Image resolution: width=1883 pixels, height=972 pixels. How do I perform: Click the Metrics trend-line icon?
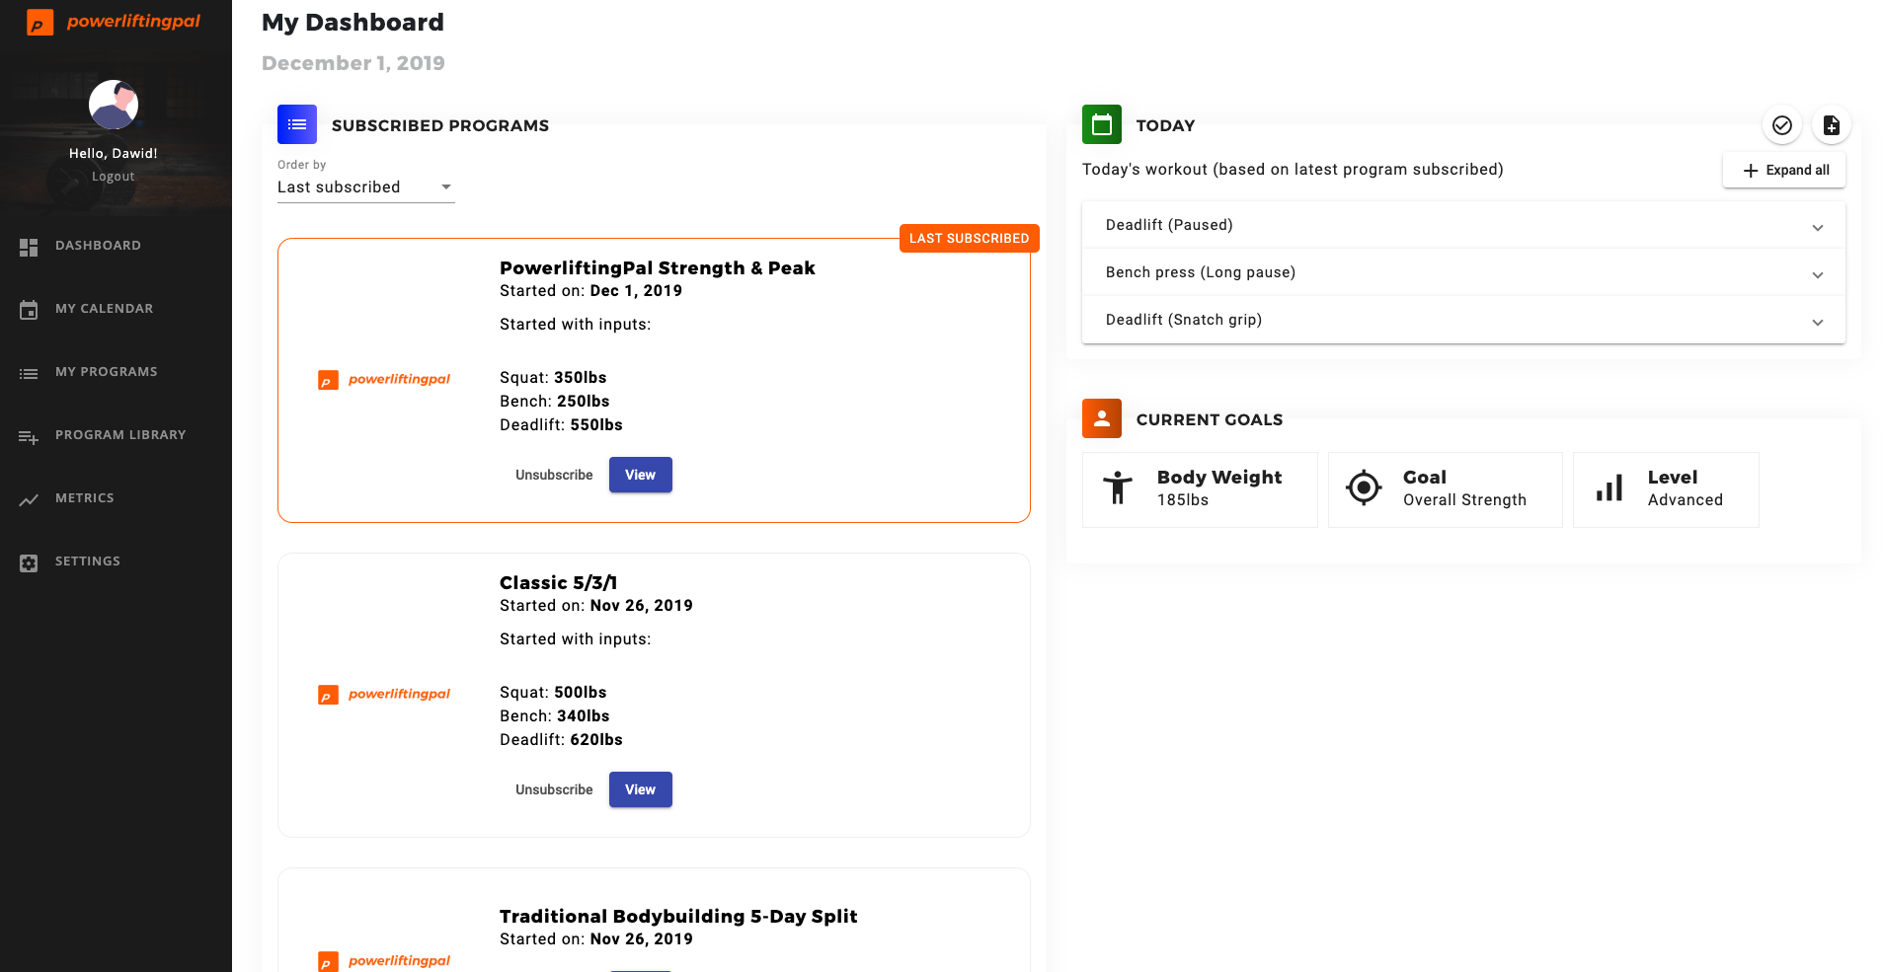(x=29, y=499)
